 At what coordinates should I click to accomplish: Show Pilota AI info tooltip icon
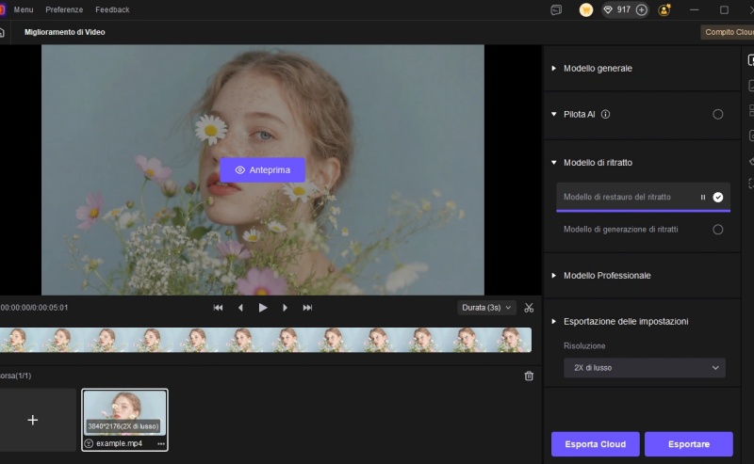pos(605,114)
